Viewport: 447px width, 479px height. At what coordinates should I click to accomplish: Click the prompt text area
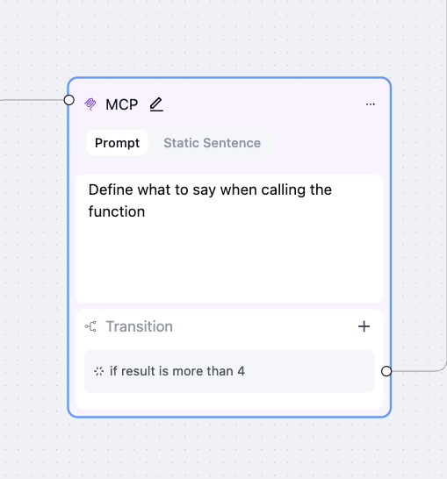click(x=229, y=239)
